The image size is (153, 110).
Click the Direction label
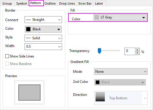tap(80, 95)
